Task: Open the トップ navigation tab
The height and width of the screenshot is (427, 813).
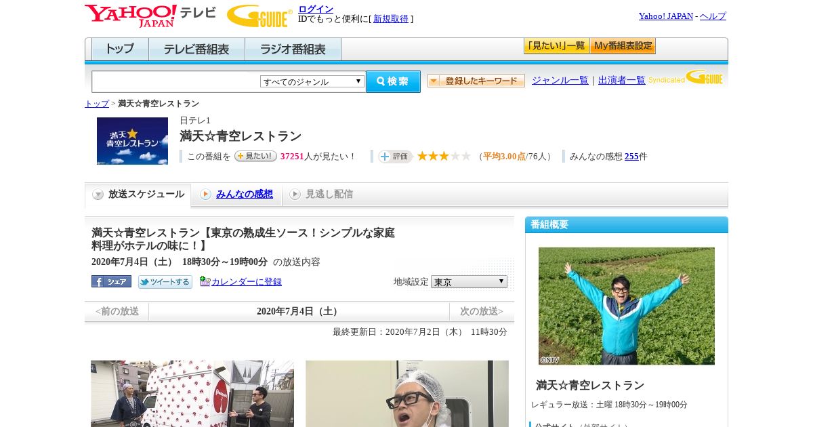Action: point(120,49)
